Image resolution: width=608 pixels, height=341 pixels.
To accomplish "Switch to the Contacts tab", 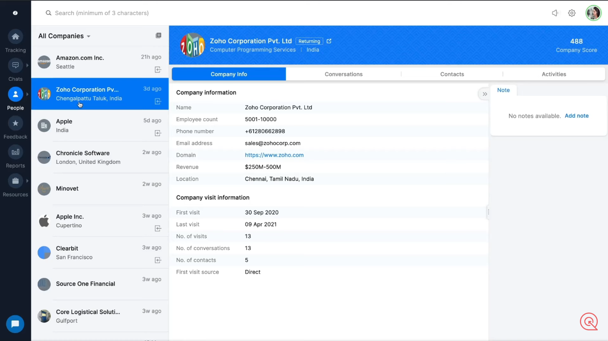I will [x=452, y=74].
